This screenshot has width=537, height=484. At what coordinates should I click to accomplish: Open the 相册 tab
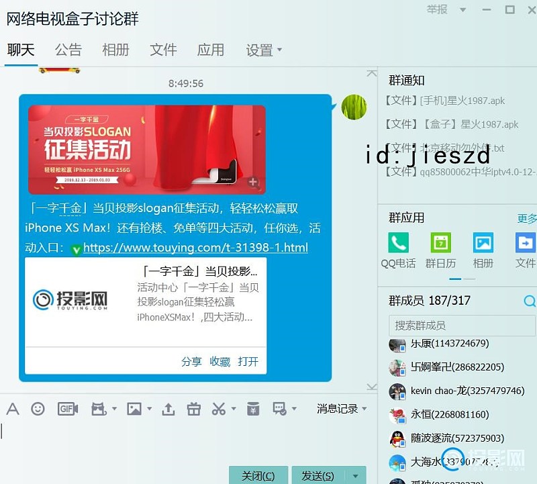[115, 50]
